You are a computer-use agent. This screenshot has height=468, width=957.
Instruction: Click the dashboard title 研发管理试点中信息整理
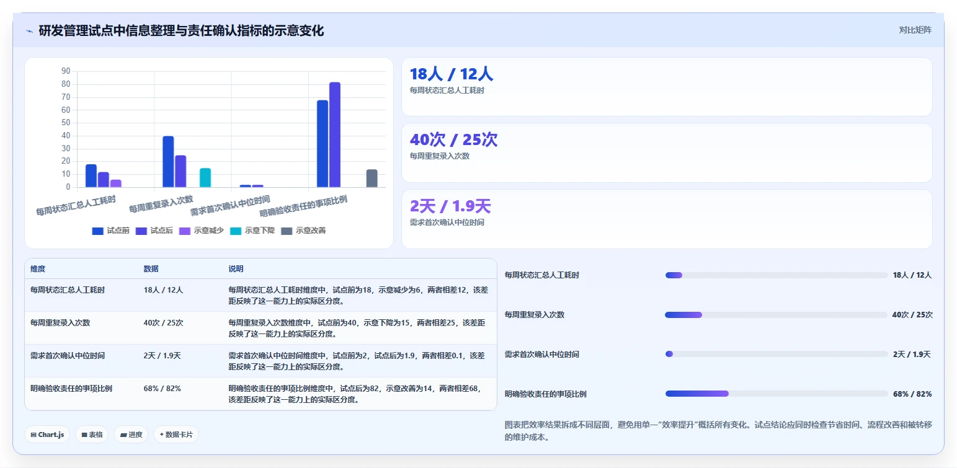click(181, 30)
